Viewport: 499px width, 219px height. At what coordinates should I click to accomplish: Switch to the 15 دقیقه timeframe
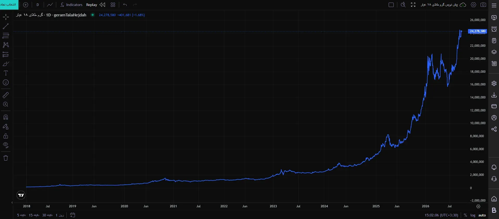34,215
